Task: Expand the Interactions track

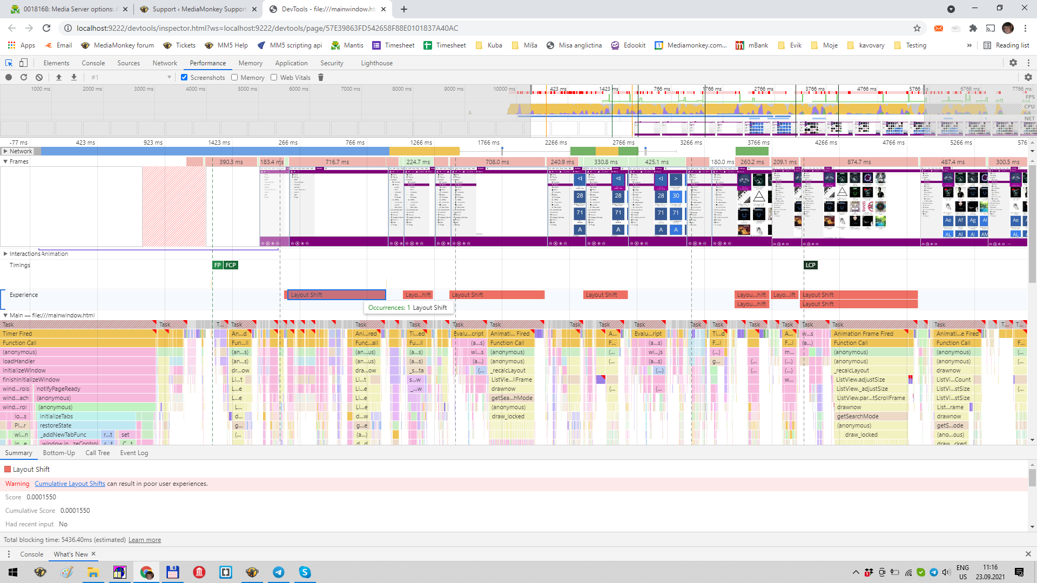Action: [x=5, y=254]
